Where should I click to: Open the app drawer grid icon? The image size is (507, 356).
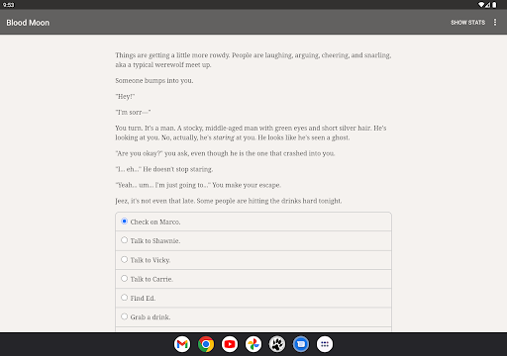(x=325, y=344)
